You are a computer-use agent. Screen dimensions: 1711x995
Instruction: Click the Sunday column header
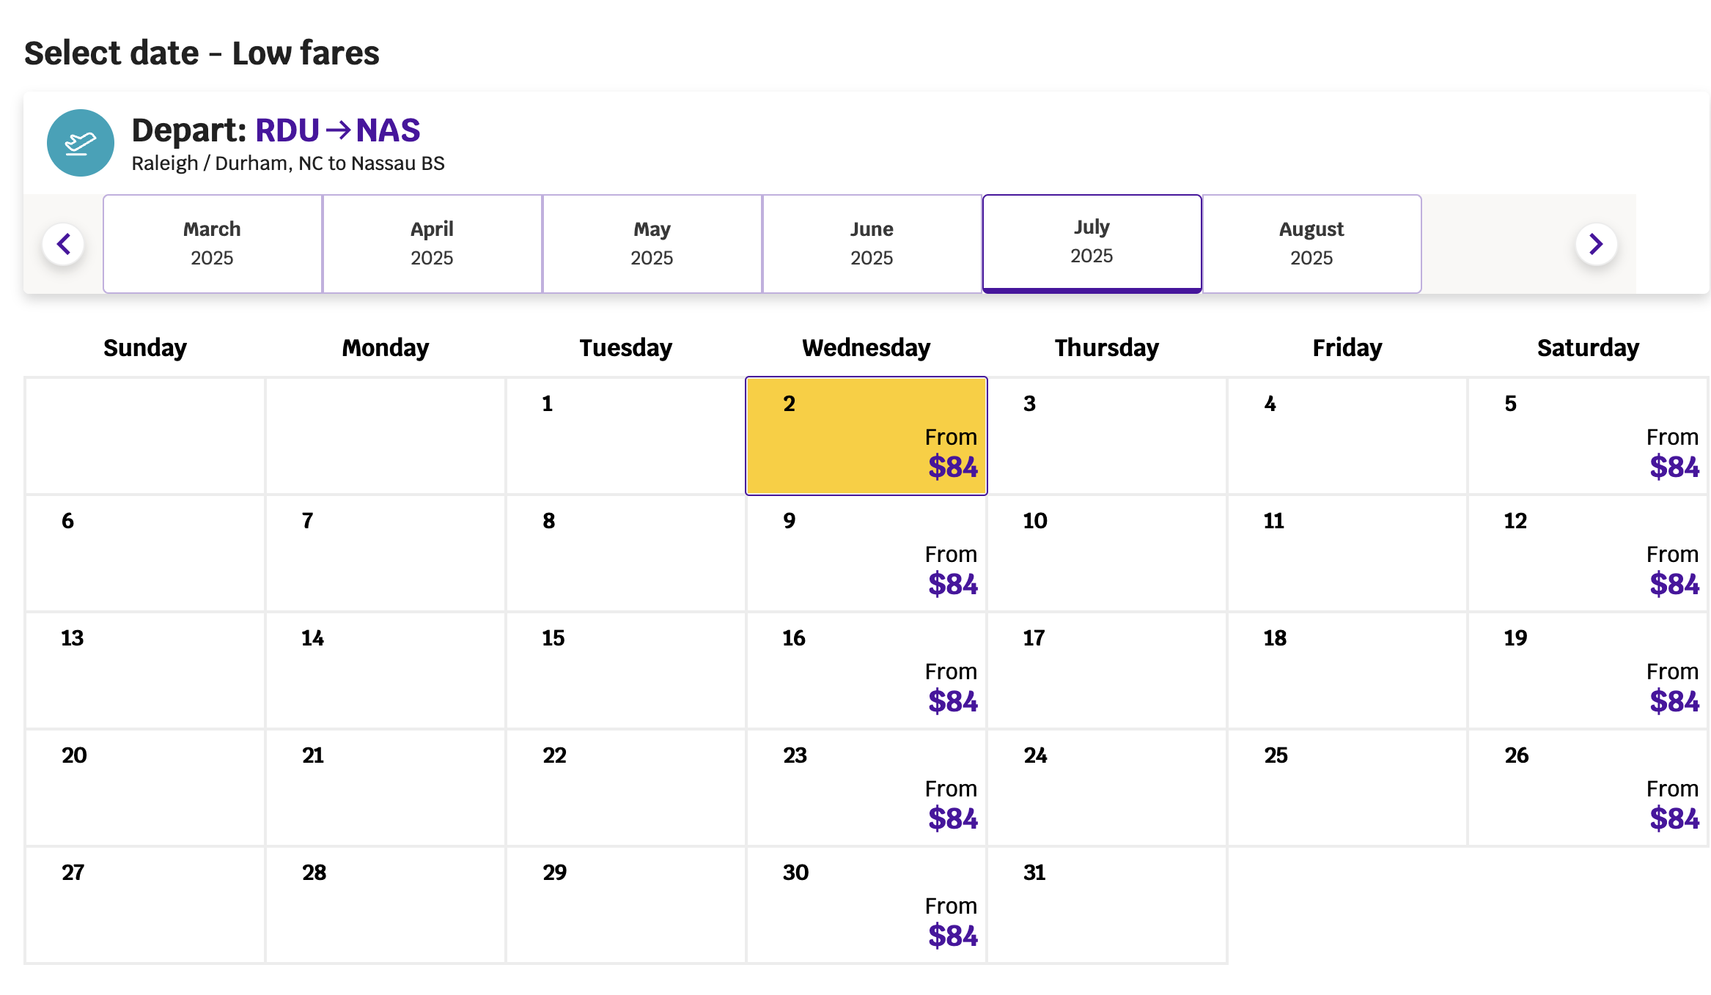click(x=145, y=347)
